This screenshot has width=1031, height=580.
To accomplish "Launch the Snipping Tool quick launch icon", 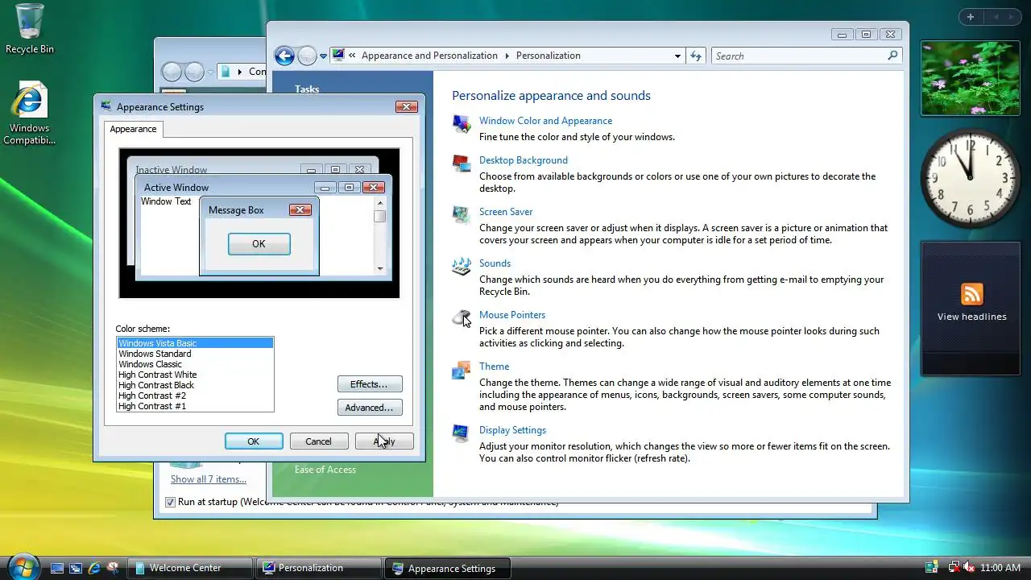I will (x=113, y=568).
